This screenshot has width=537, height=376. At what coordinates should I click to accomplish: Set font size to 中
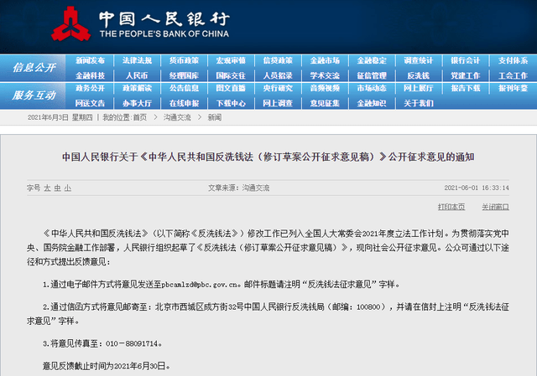point(58,188)
